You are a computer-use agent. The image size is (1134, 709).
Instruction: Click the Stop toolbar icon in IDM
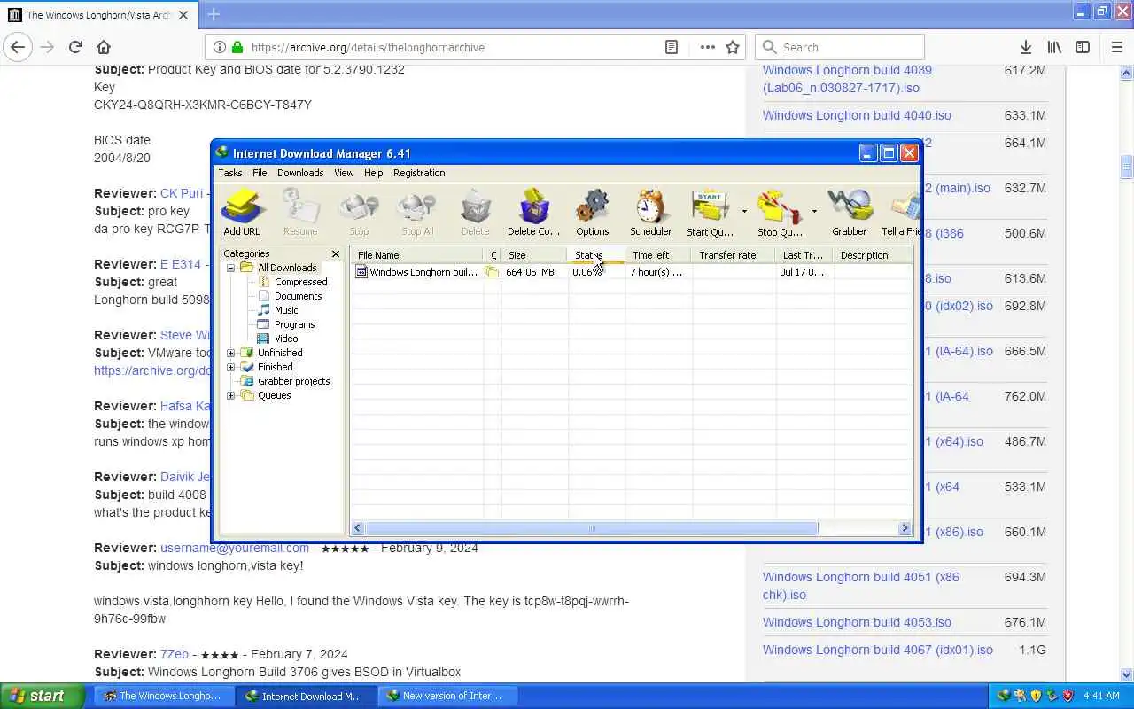click(x=359, y=213)
